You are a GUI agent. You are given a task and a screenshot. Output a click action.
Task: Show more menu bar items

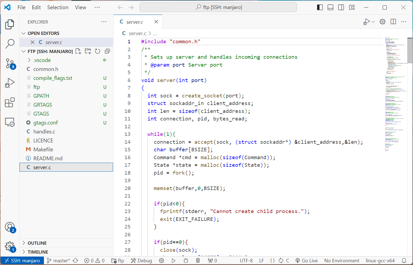pyautogui.click(x=97, y=7)
